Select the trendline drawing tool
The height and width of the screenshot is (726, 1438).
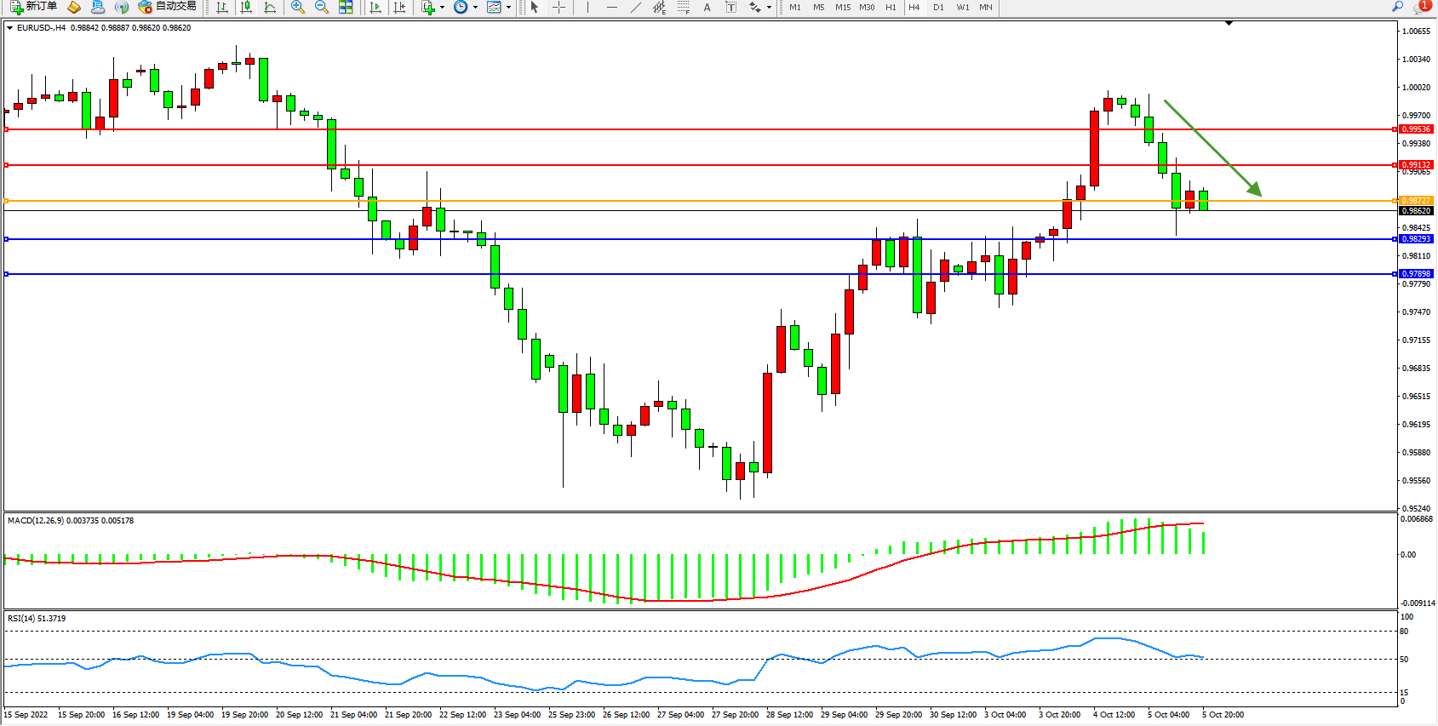(x=635, y=7)
